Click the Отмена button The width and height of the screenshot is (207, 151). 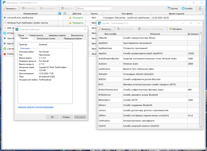point(66,117)
